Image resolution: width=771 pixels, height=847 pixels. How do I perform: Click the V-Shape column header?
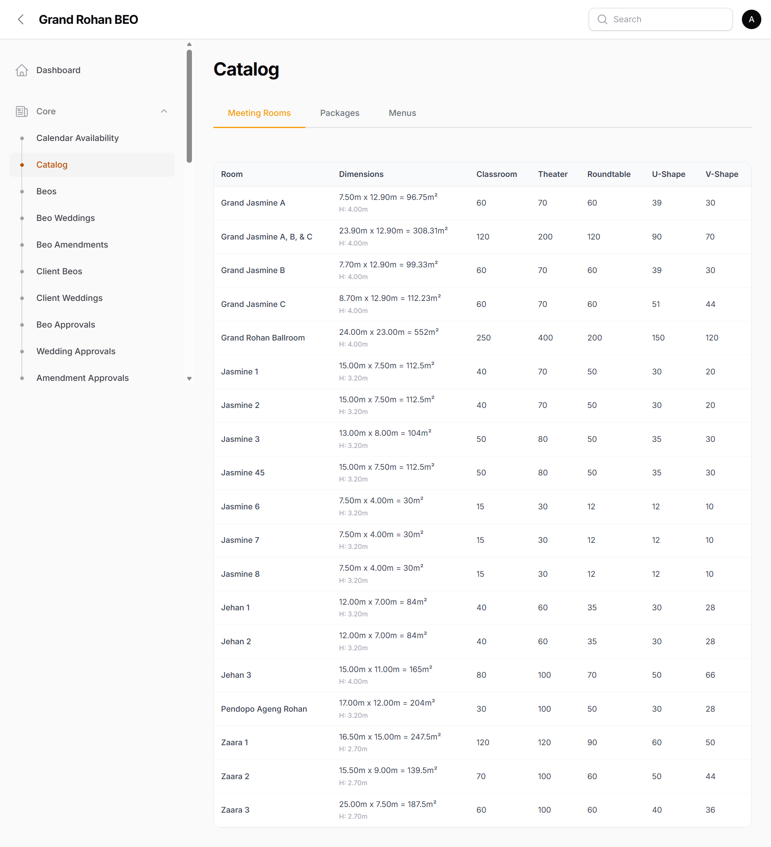coord(722,174)
